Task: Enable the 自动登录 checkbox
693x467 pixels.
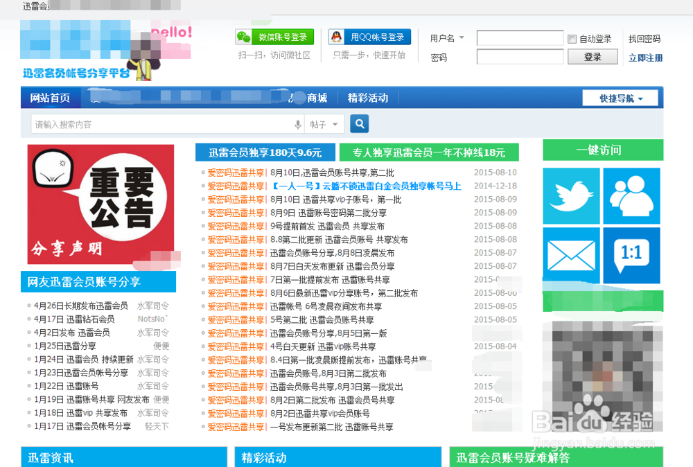Action: 572,39
